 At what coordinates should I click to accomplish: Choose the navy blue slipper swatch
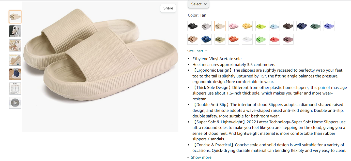(x=302, y=26)
